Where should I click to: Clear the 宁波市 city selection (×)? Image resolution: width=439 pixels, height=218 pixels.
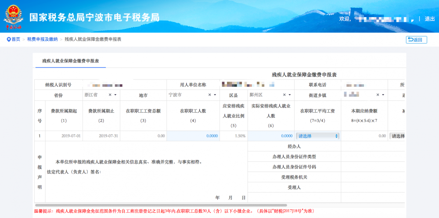(x=209, y=95)
